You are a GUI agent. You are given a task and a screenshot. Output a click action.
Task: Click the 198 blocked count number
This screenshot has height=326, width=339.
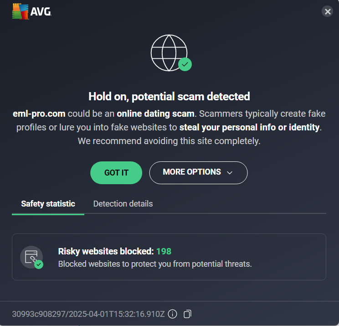tap(164, 251)
